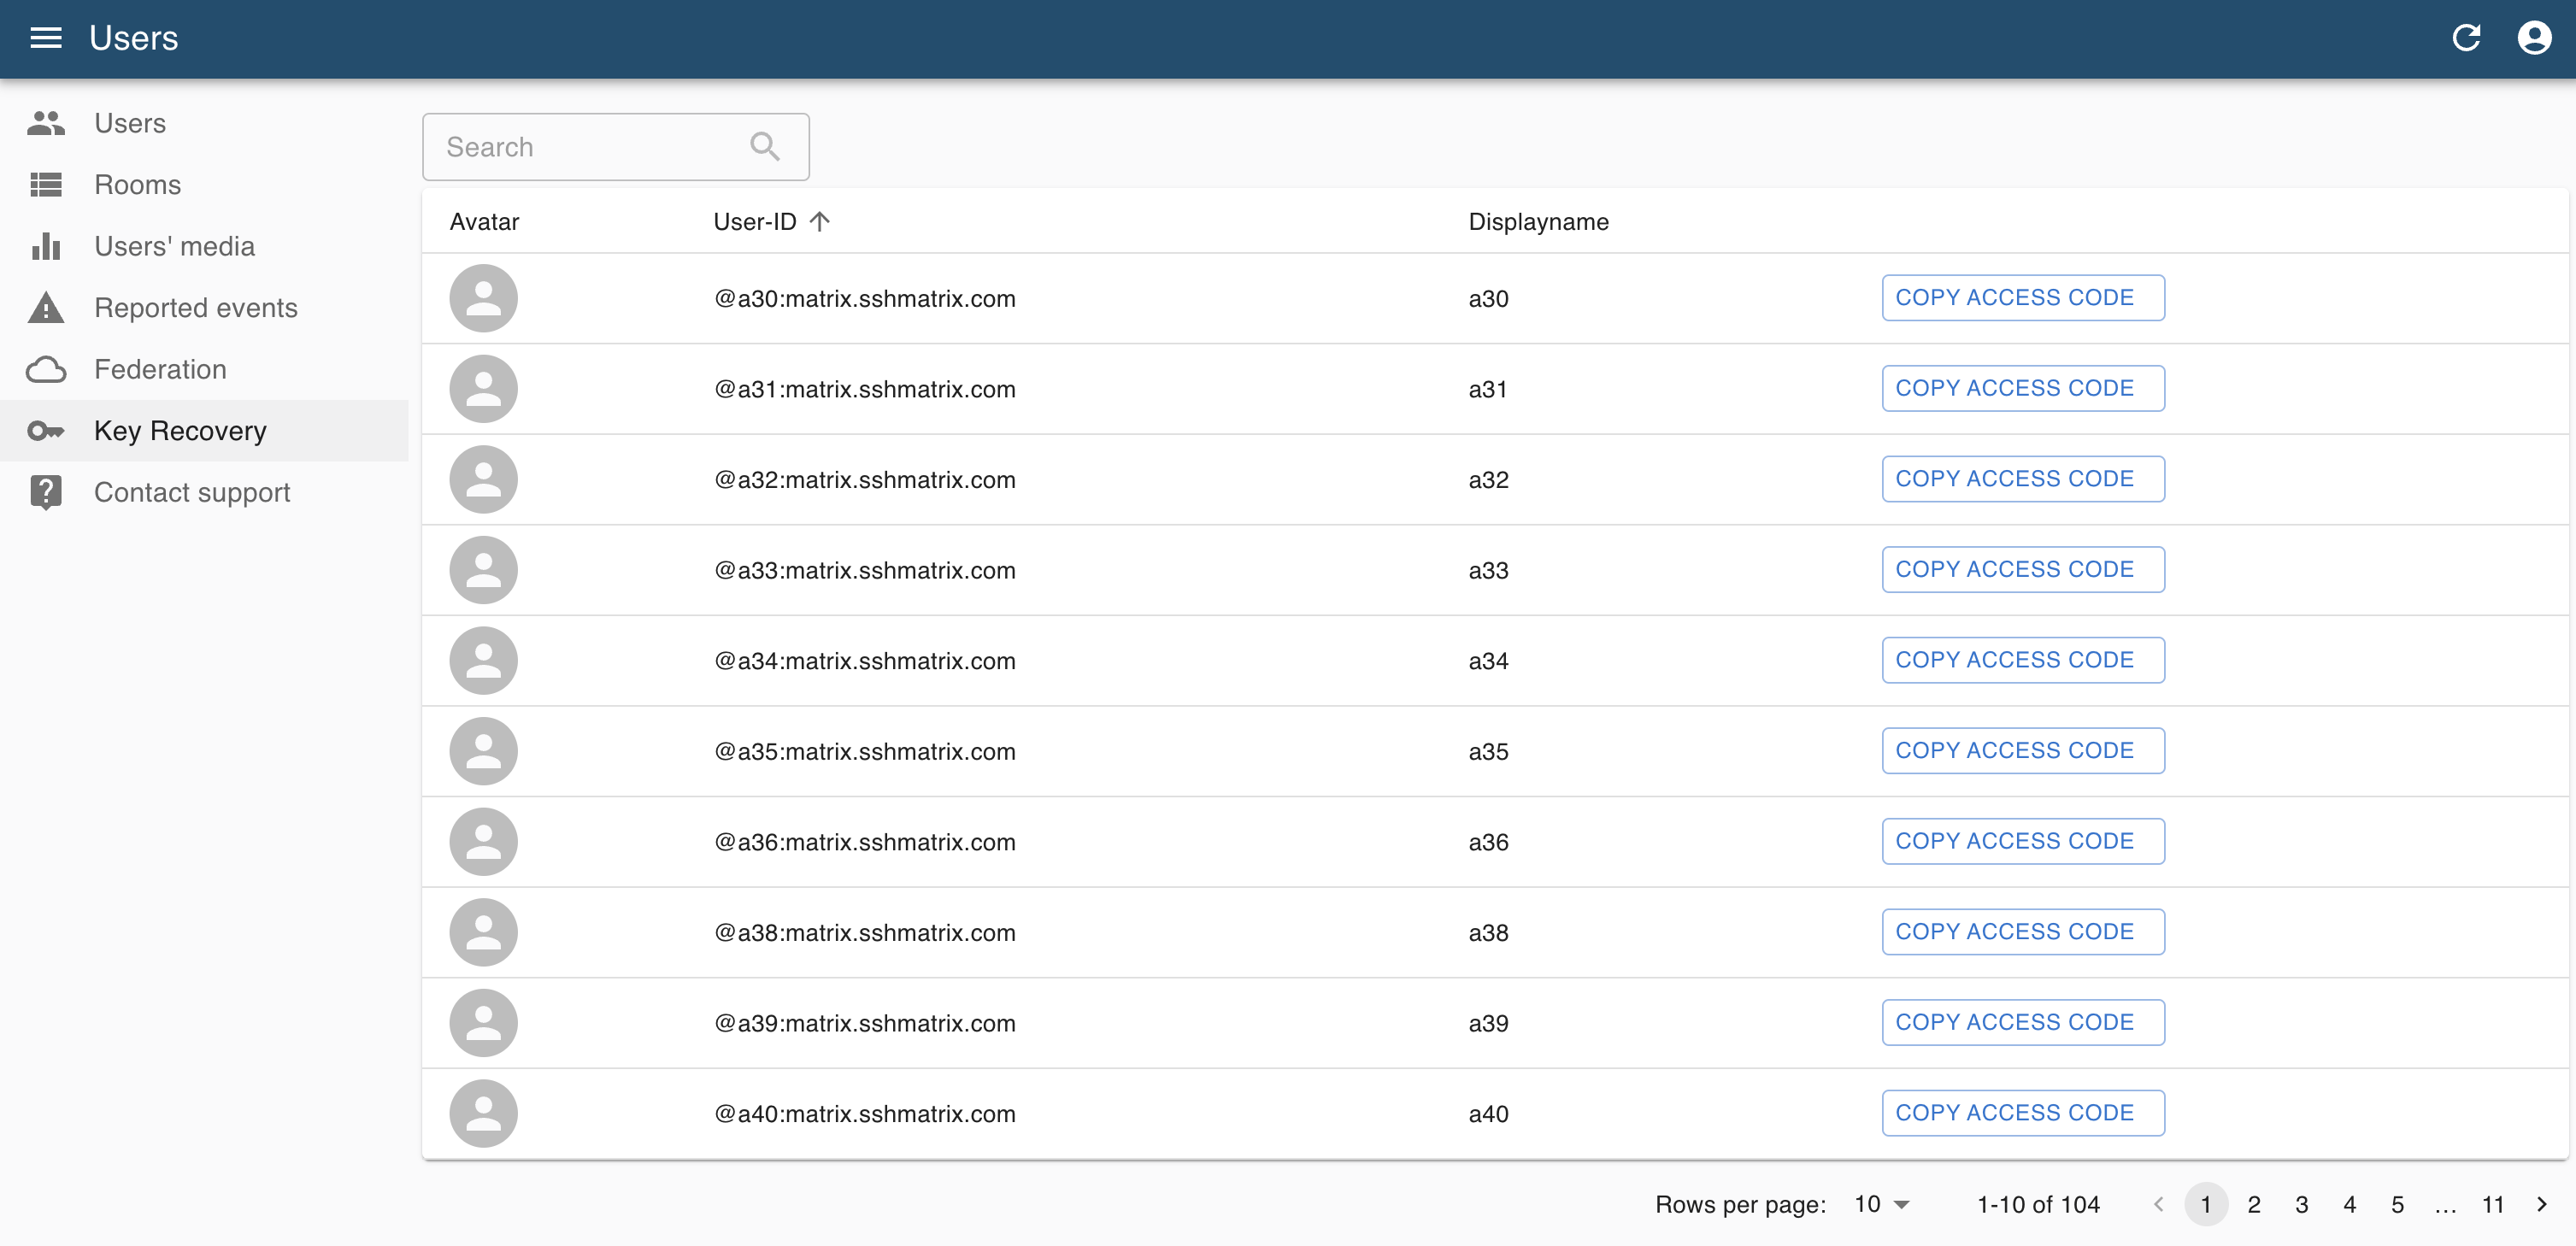Viewport: 2576px width, 1246px height.
Task: Click the Key Recovery key icon
Action: click(x=46, y=431)
